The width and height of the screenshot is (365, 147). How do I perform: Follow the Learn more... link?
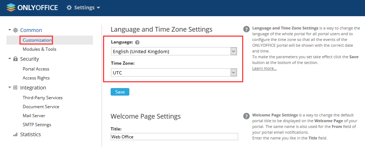pyautogui.click(x=264, y=69)
